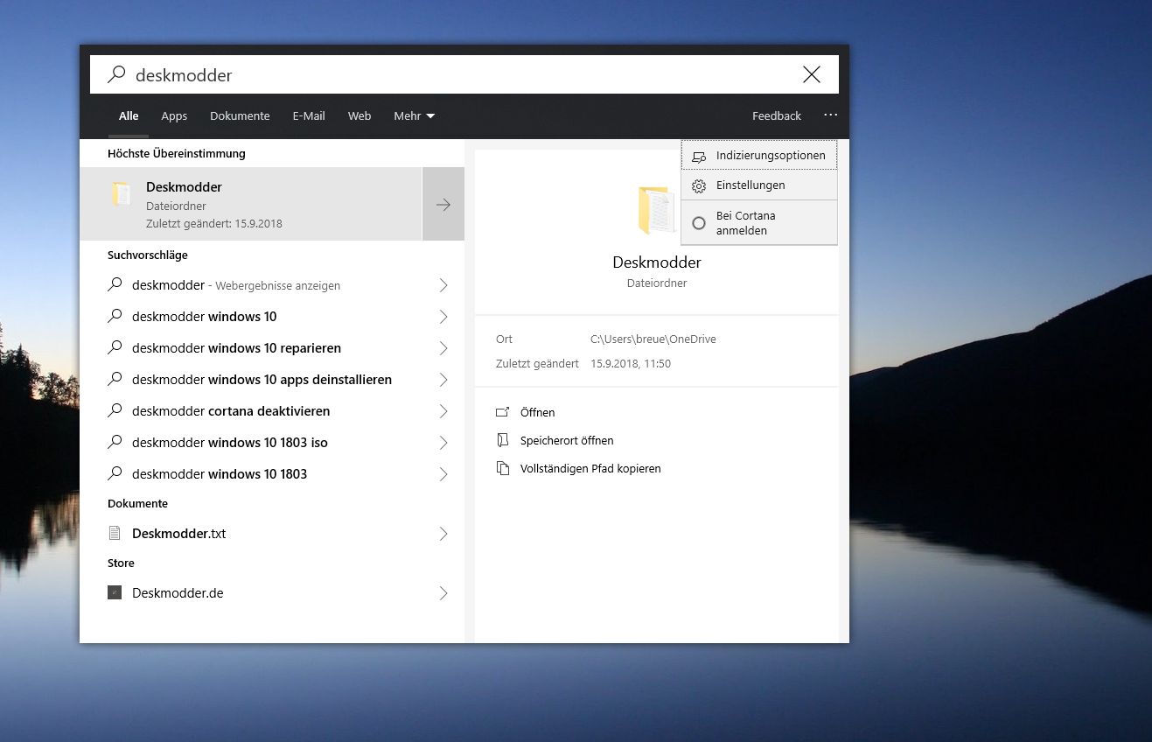Click the path C:\Users\breue\OneDrive
This screenshot has height=742, width=1152.
(x=653, y=339)
